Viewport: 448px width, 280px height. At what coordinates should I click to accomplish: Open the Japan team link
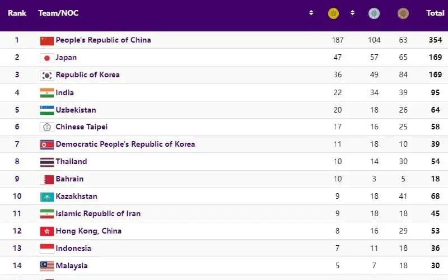66,58
